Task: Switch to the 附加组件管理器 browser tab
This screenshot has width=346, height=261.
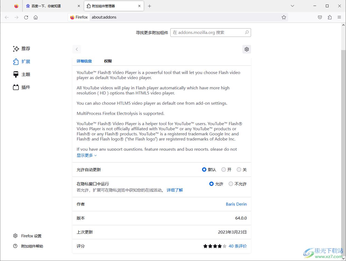Action: pos(114,6)
